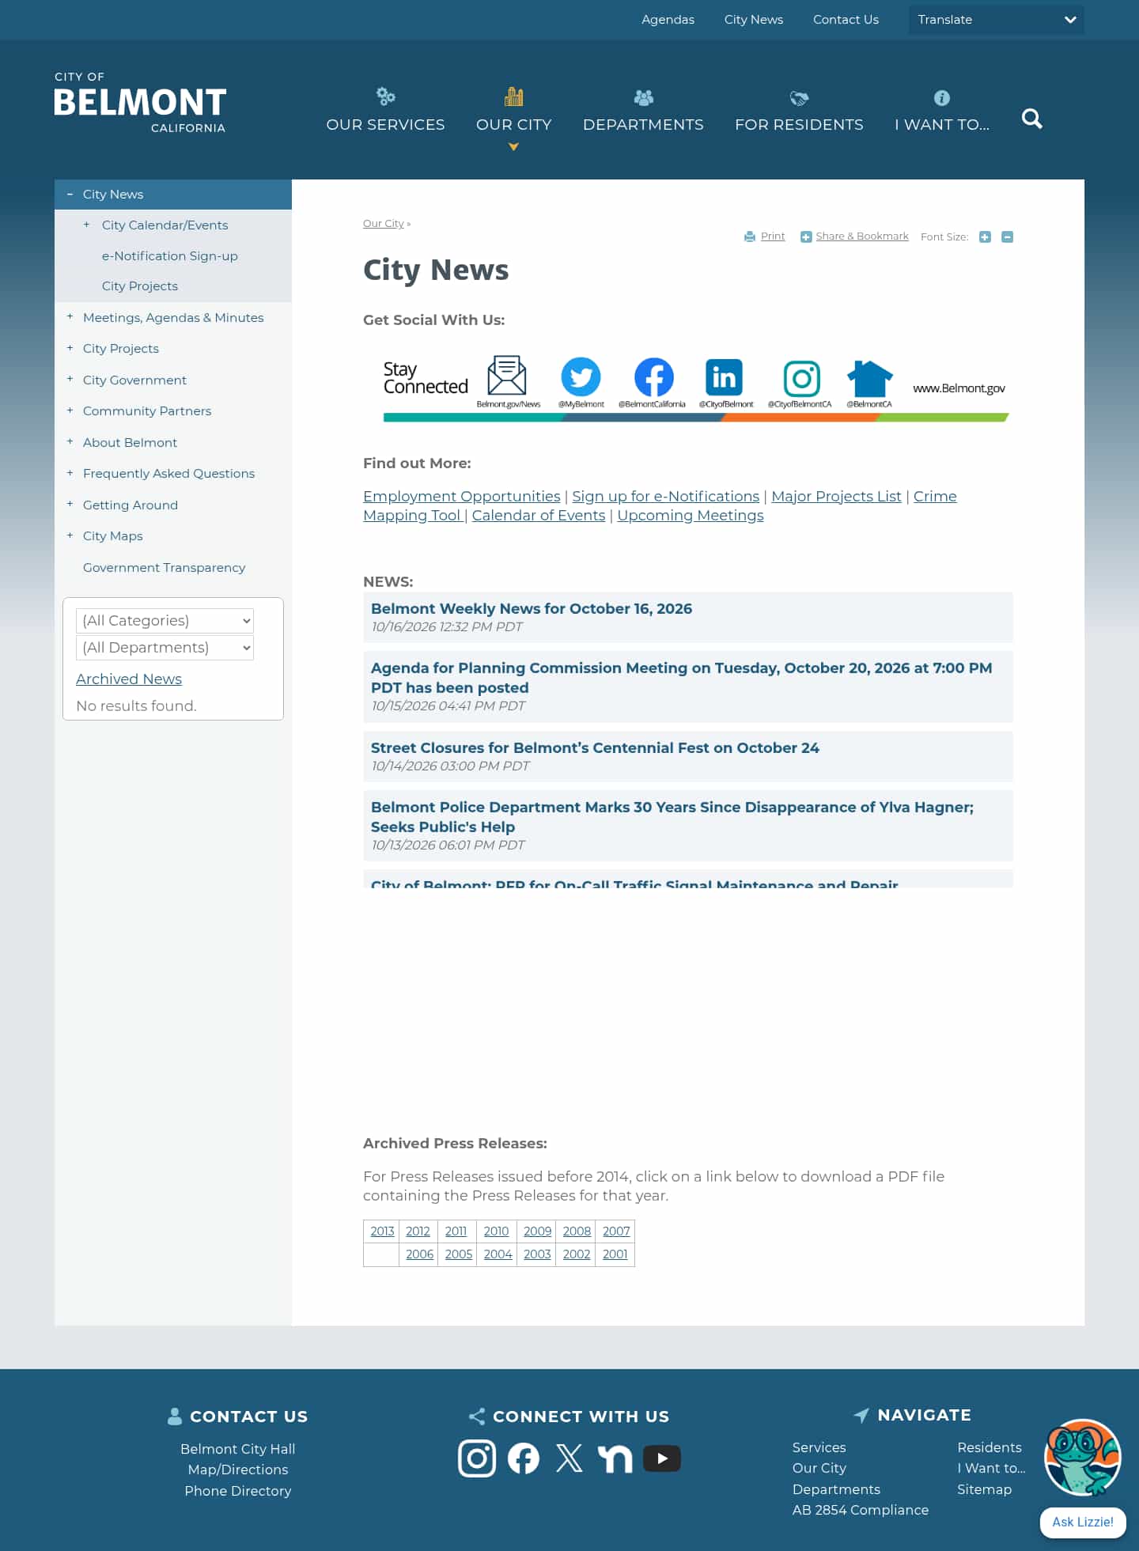Open footer Nextdoor icon
Image resolution: width=1139 pixels, height=1551 pixels.
coord(615,1458)
